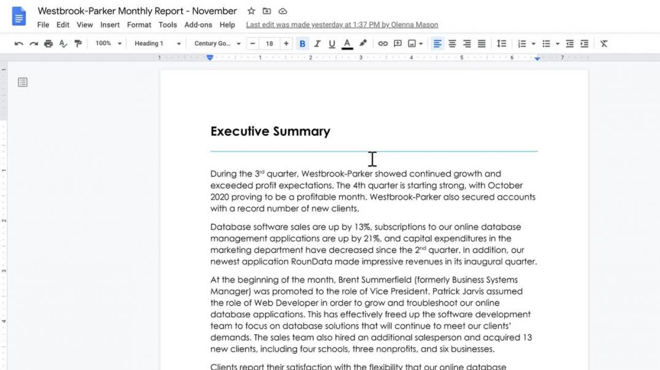
Task: Click the font size field showing 18
Action: (269, 43)
